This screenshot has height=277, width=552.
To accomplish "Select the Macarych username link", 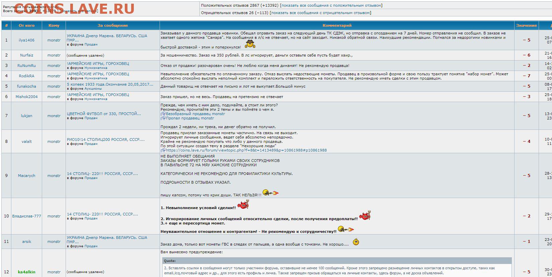I will pyautogui.click(x=26, y=176).
